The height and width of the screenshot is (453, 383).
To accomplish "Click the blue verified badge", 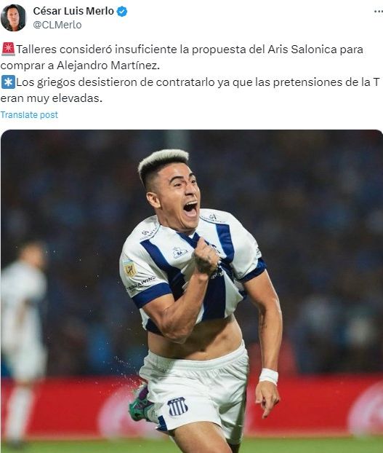I will [x=122, y=11].
